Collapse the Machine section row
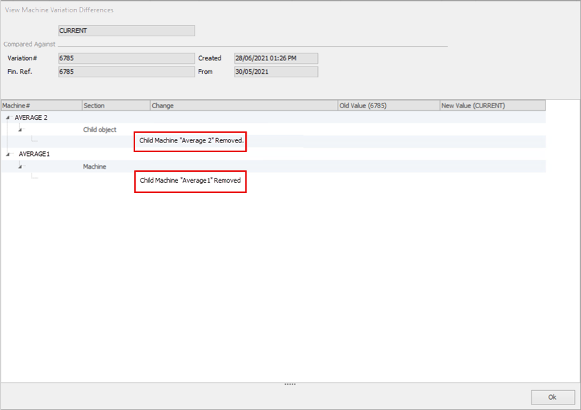 point(20,167)
